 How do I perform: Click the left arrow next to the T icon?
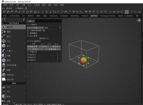click(x=2, y=19)
